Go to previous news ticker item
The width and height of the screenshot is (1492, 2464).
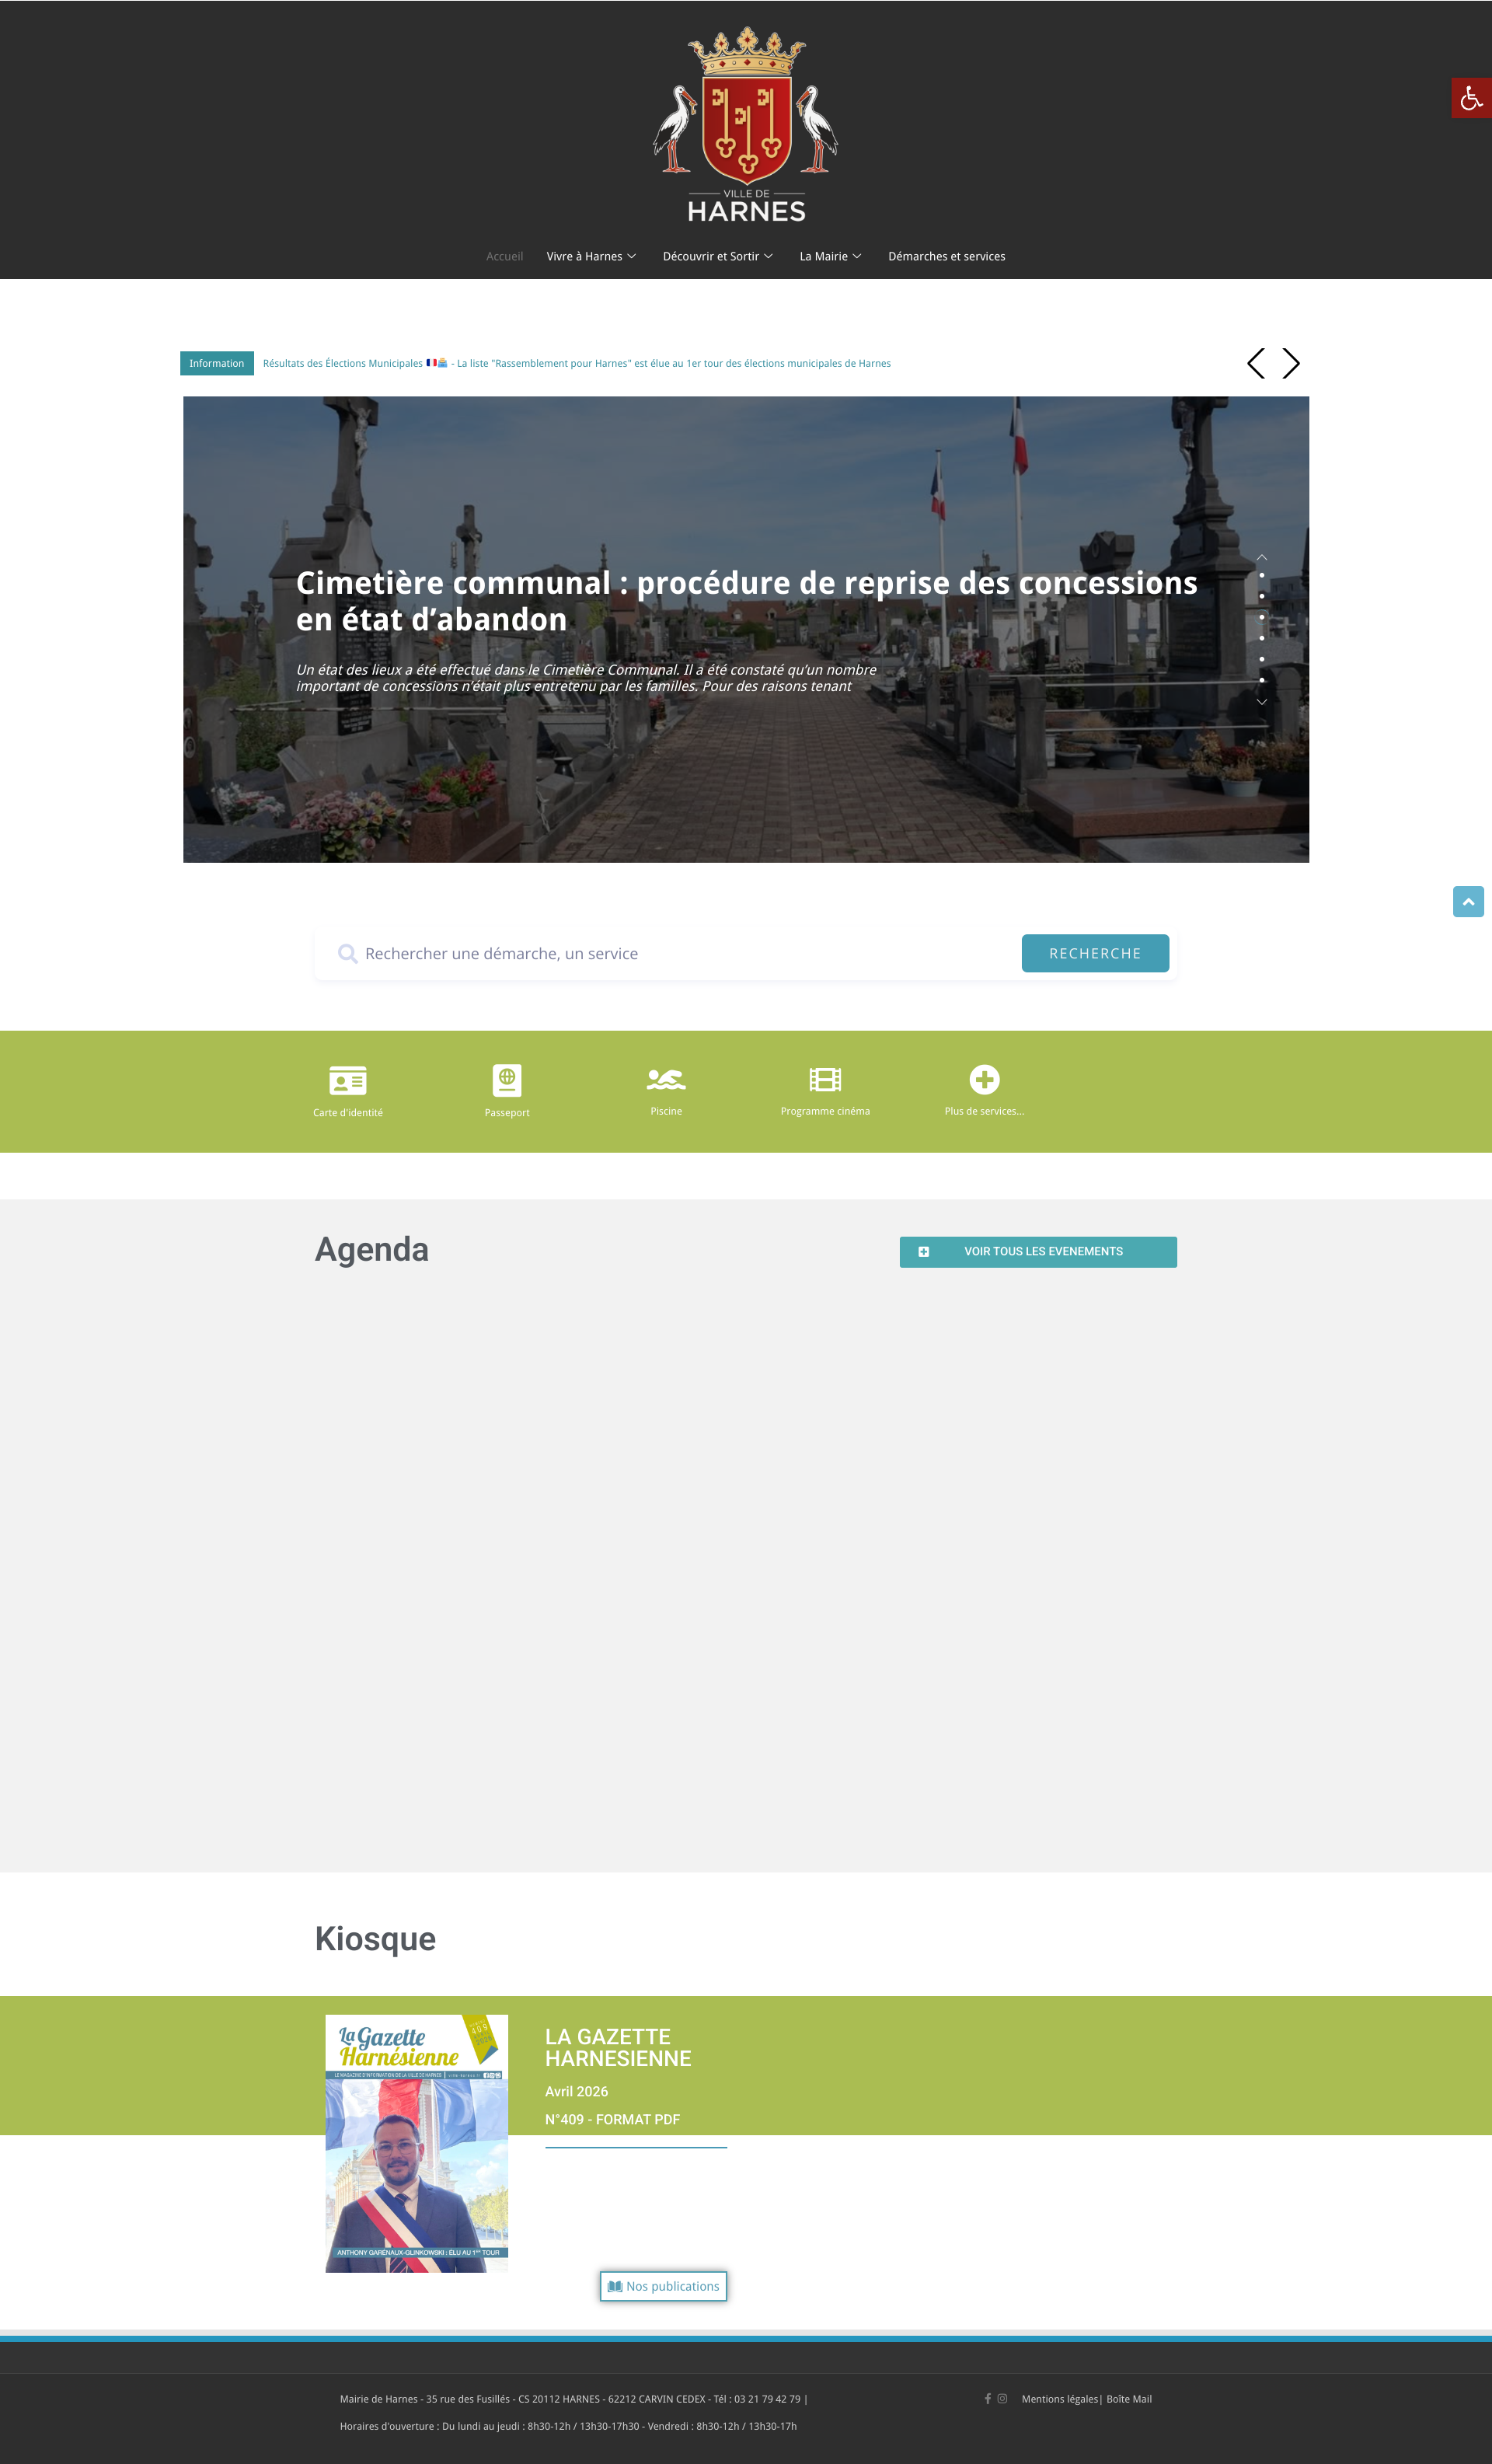(1256, 363)
